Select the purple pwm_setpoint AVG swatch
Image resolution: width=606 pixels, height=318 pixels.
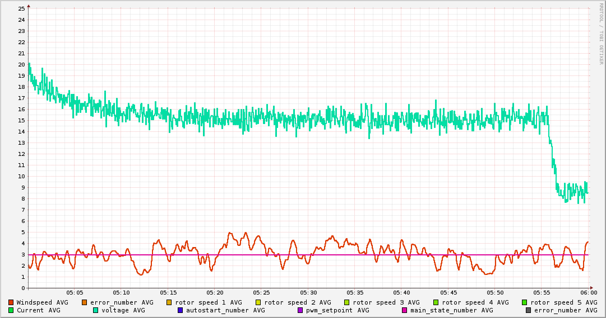tap(300, 310)
